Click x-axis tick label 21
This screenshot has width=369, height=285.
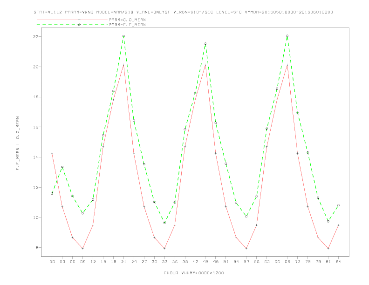pos(123,262)
